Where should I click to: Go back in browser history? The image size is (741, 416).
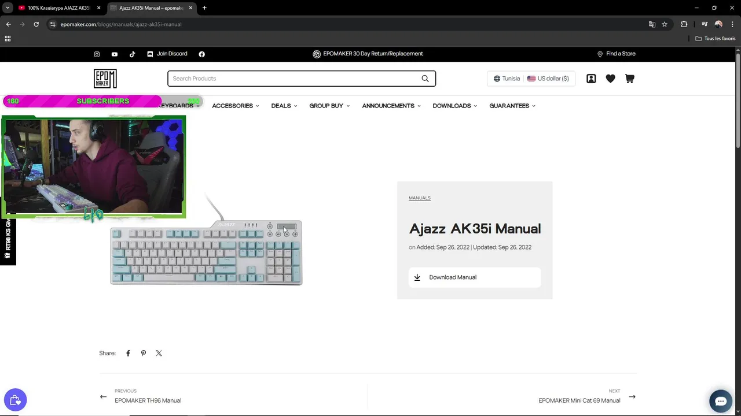[8, 24]
